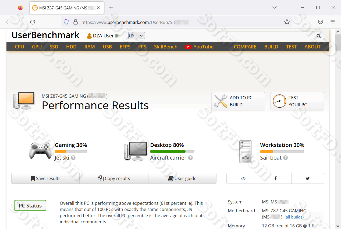
Task: Open the help tooltip next to Sail boat
Action: (286, 158)
